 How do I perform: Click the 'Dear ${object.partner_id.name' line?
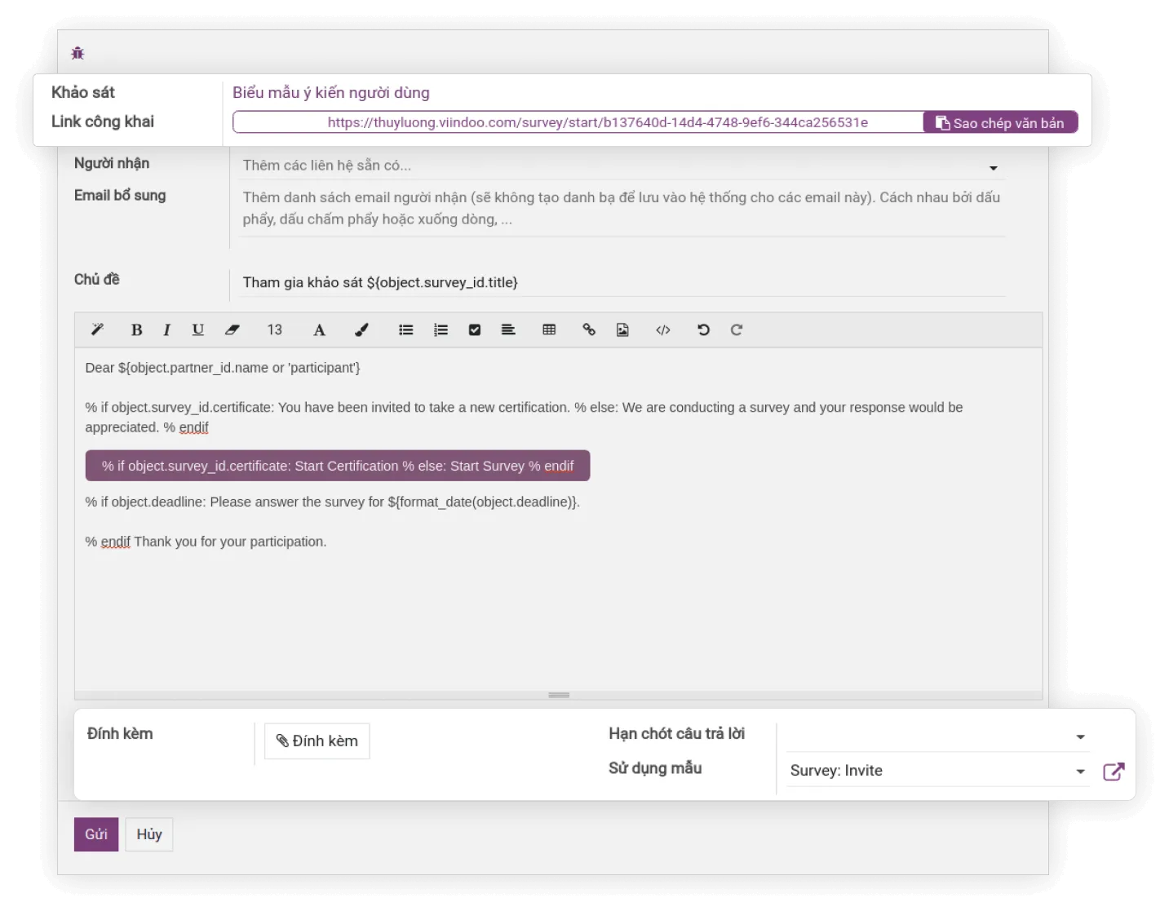click(223, 368)
